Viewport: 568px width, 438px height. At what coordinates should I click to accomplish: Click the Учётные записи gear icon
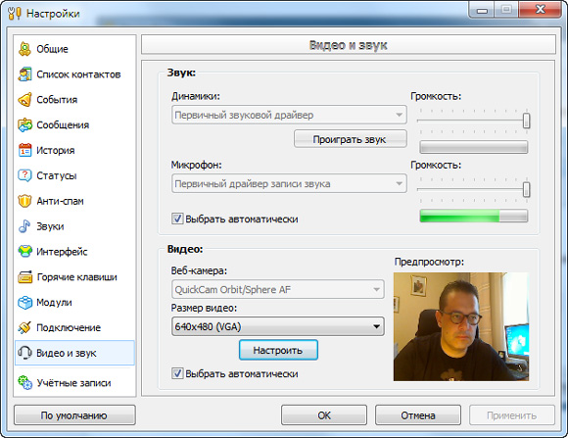pyautogui.click(x=24, y=383)
